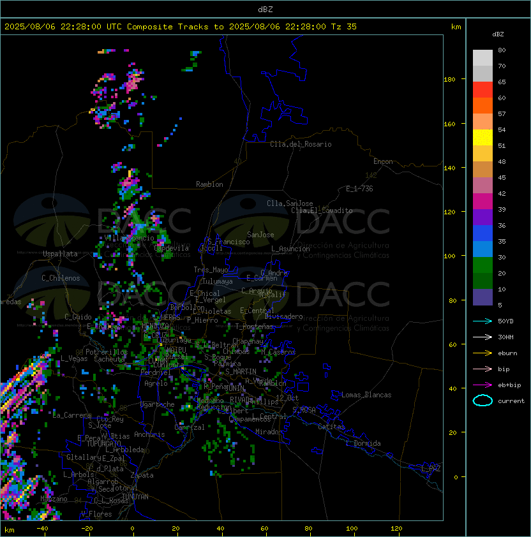531x537 pixels.
Task: Click the '120' tick on the horizontal axis
Action: pyautogui.click(x=396, y=529)
